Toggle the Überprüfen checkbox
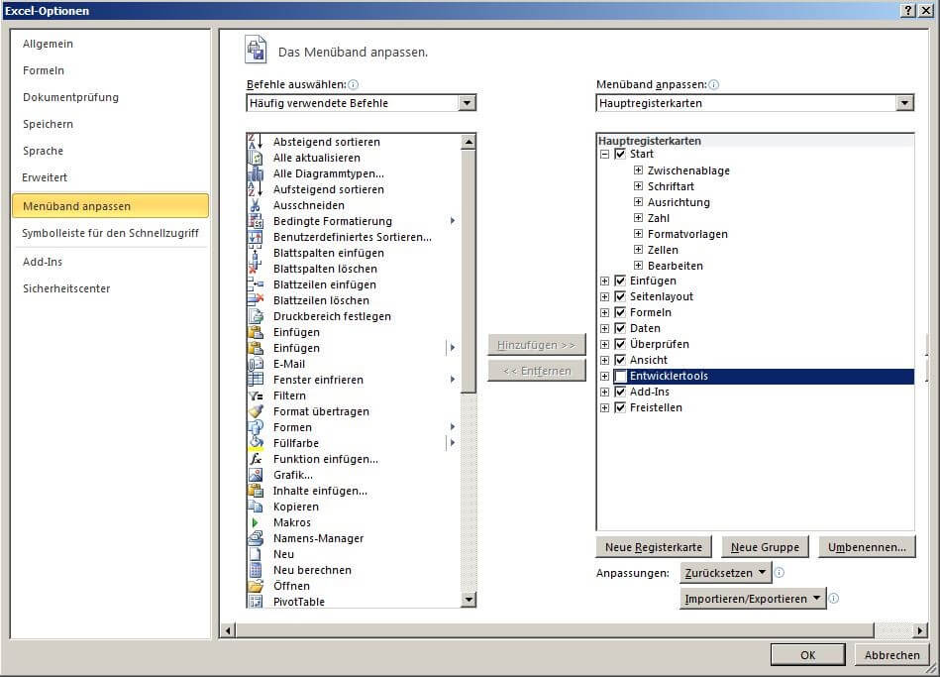Screen dimensions: 940x677 pyautogui.click(x=620, y=345)
